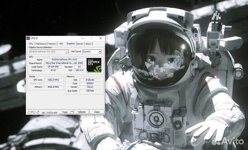Click the memory Bus Width field
The height and width of the screenshot is (150, 248).
coord(90,91)
